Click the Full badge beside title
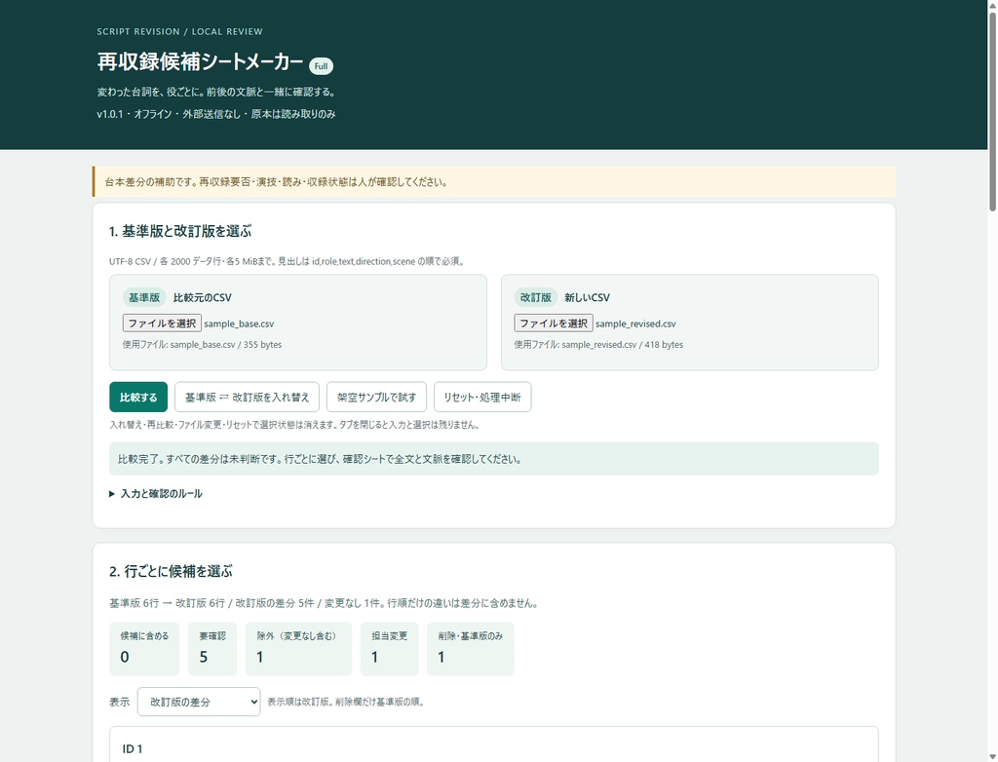Image resolution: width=998 pixels, height=762 pixels. pyautogui.click(x=321, y=66)
